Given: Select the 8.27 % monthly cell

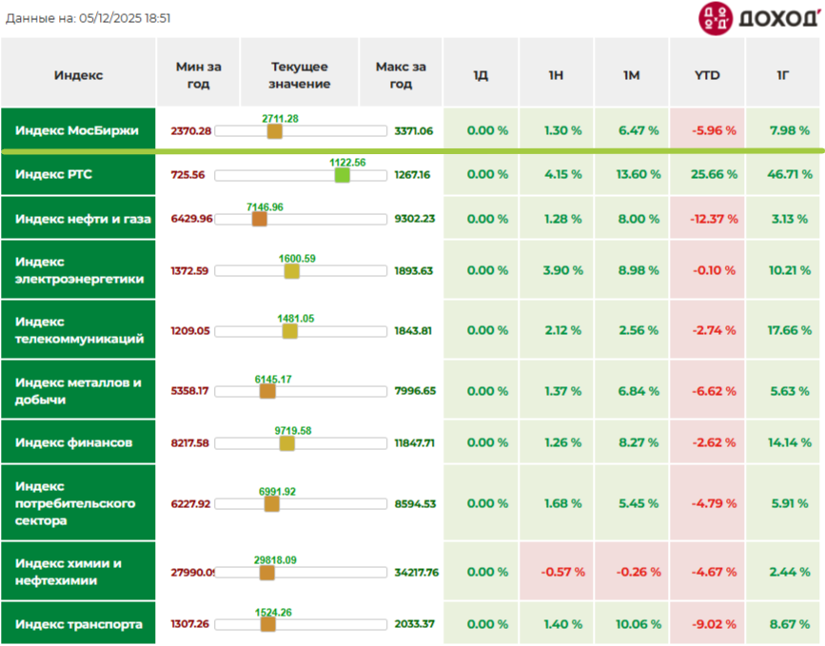Looking at the screenshot, I should click(632, 442).
